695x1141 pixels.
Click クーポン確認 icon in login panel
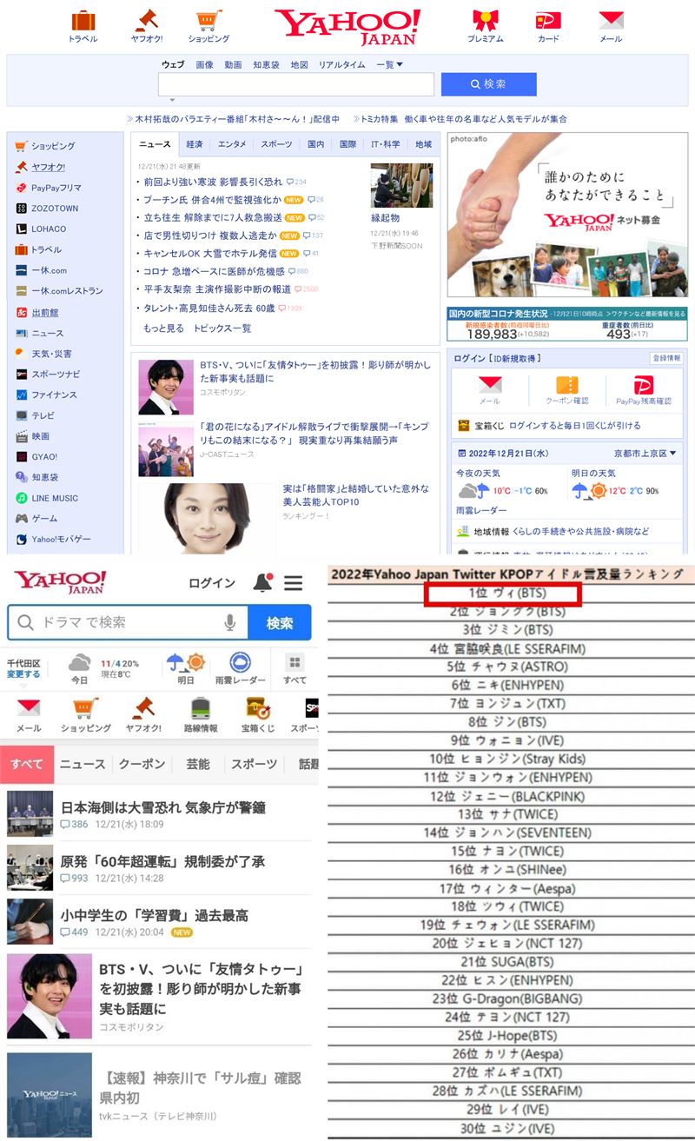pos(567,386)
